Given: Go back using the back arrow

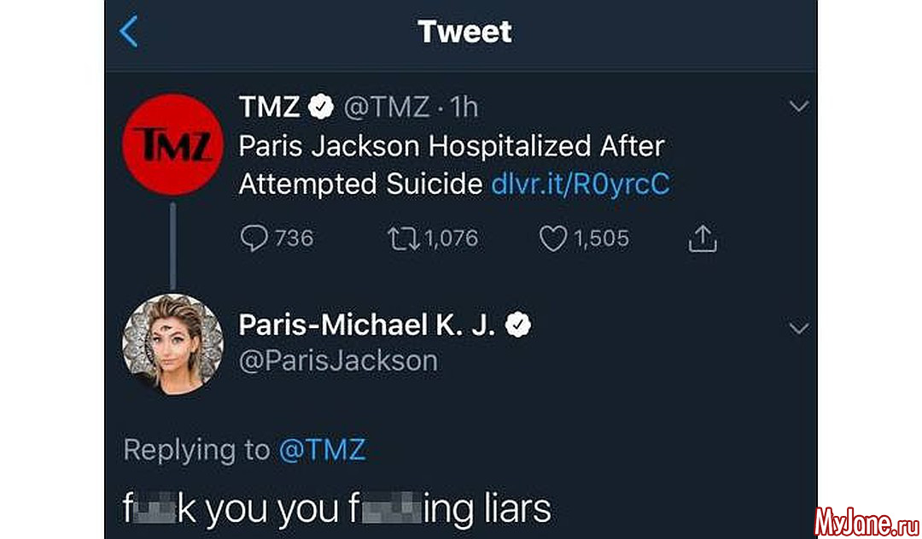Looking at the screenshot, I should point(129,32).
